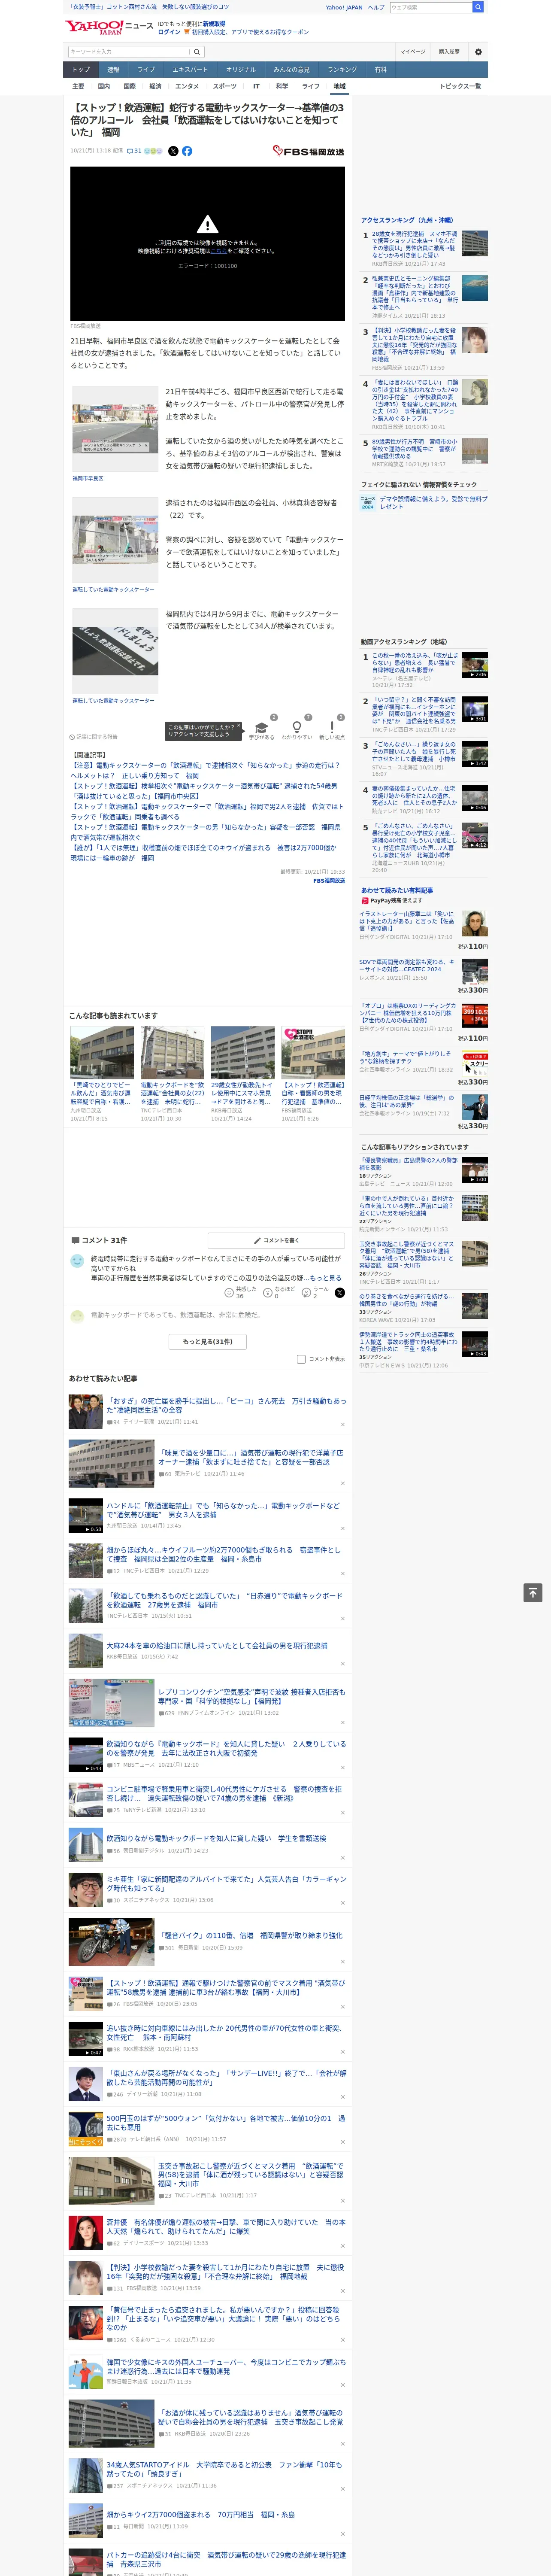Share first comment on X
This screenshot has height=2576, width=551.
[340, 1294]
